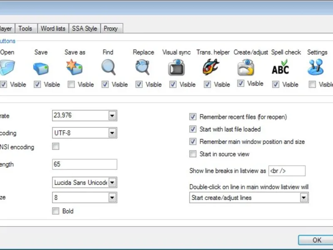
Task: Click the Find magnifier icon
Action: tap(108, 67)
